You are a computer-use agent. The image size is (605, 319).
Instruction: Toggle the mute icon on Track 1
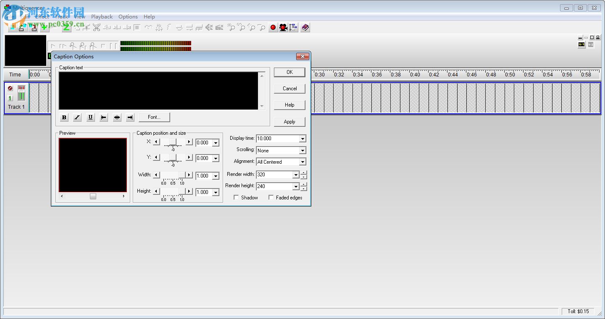[10, 89]
